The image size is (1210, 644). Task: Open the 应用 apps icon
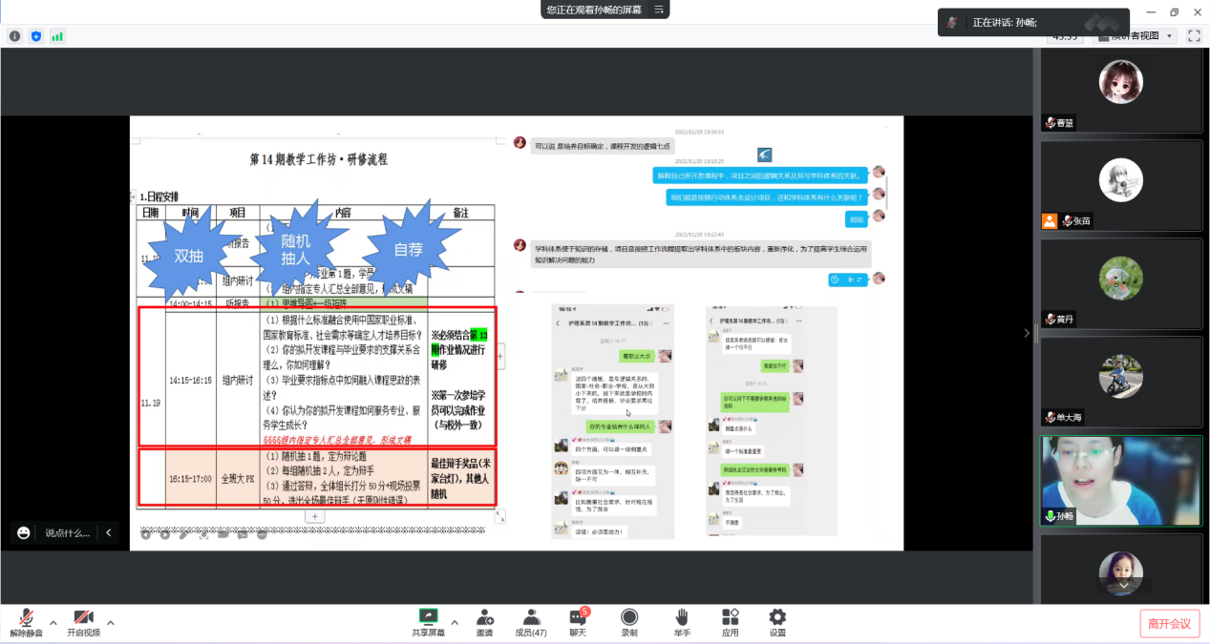pos(730,617)
